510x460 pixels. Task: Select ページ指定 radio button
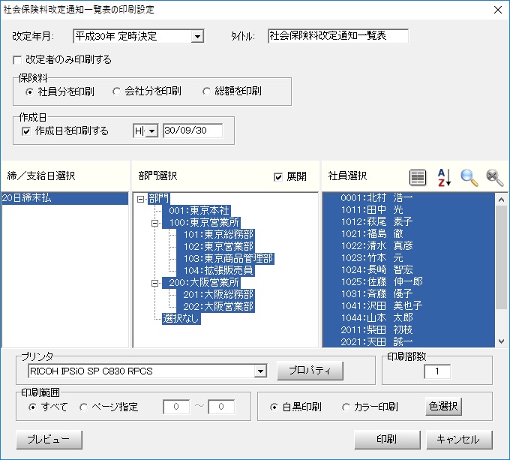(83, 407)
